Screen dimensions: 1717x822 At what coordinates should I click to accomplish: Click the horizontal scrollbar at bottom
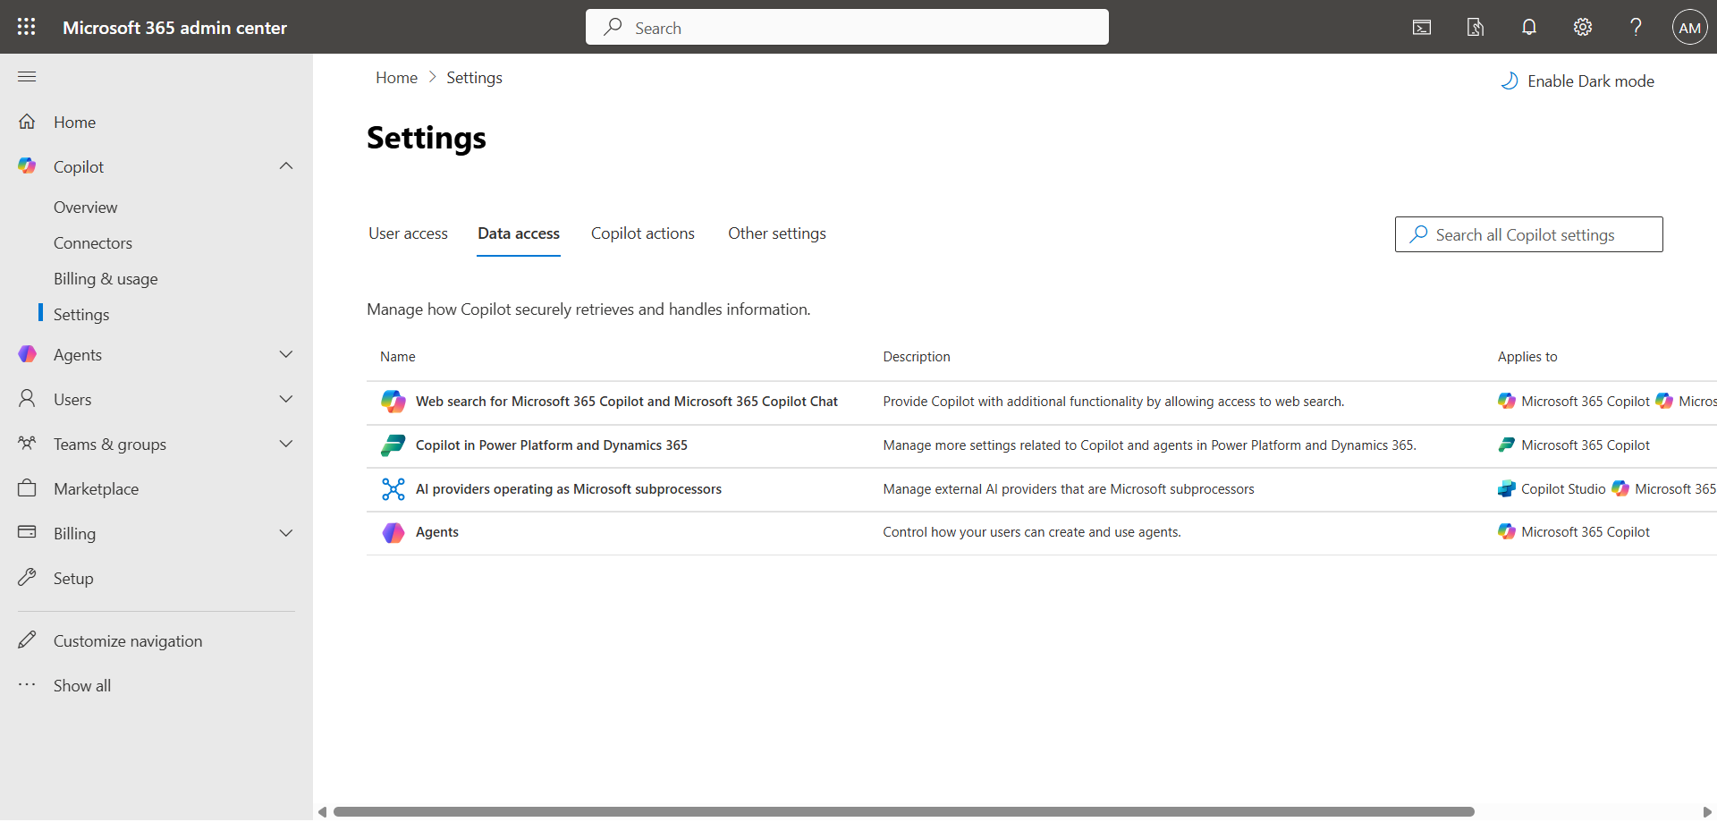[903, 812]
